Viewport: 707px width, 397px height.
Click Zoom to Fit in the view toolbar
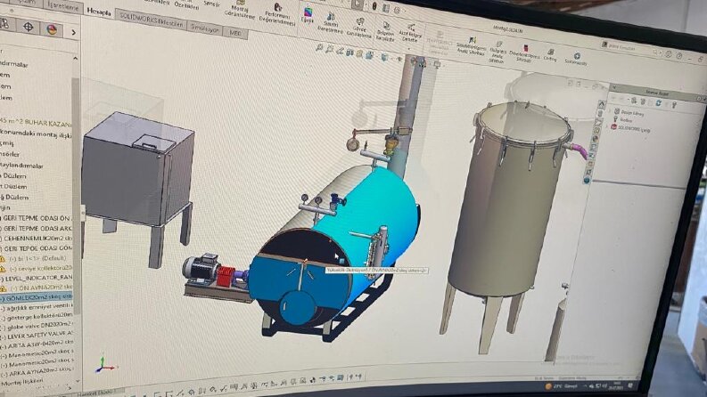click(x=319, y=47)
